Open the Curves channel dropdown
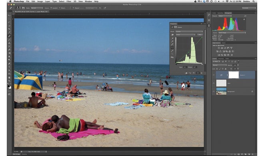The height and width of the screenshot is (156, 264). [x=186, y=35]
